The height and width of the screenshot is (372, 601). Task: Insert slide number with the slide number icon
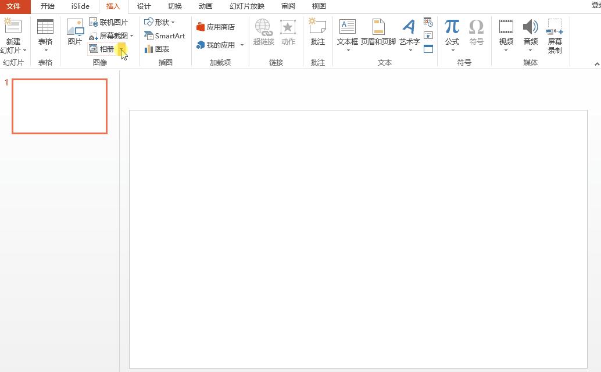(427, 36)
